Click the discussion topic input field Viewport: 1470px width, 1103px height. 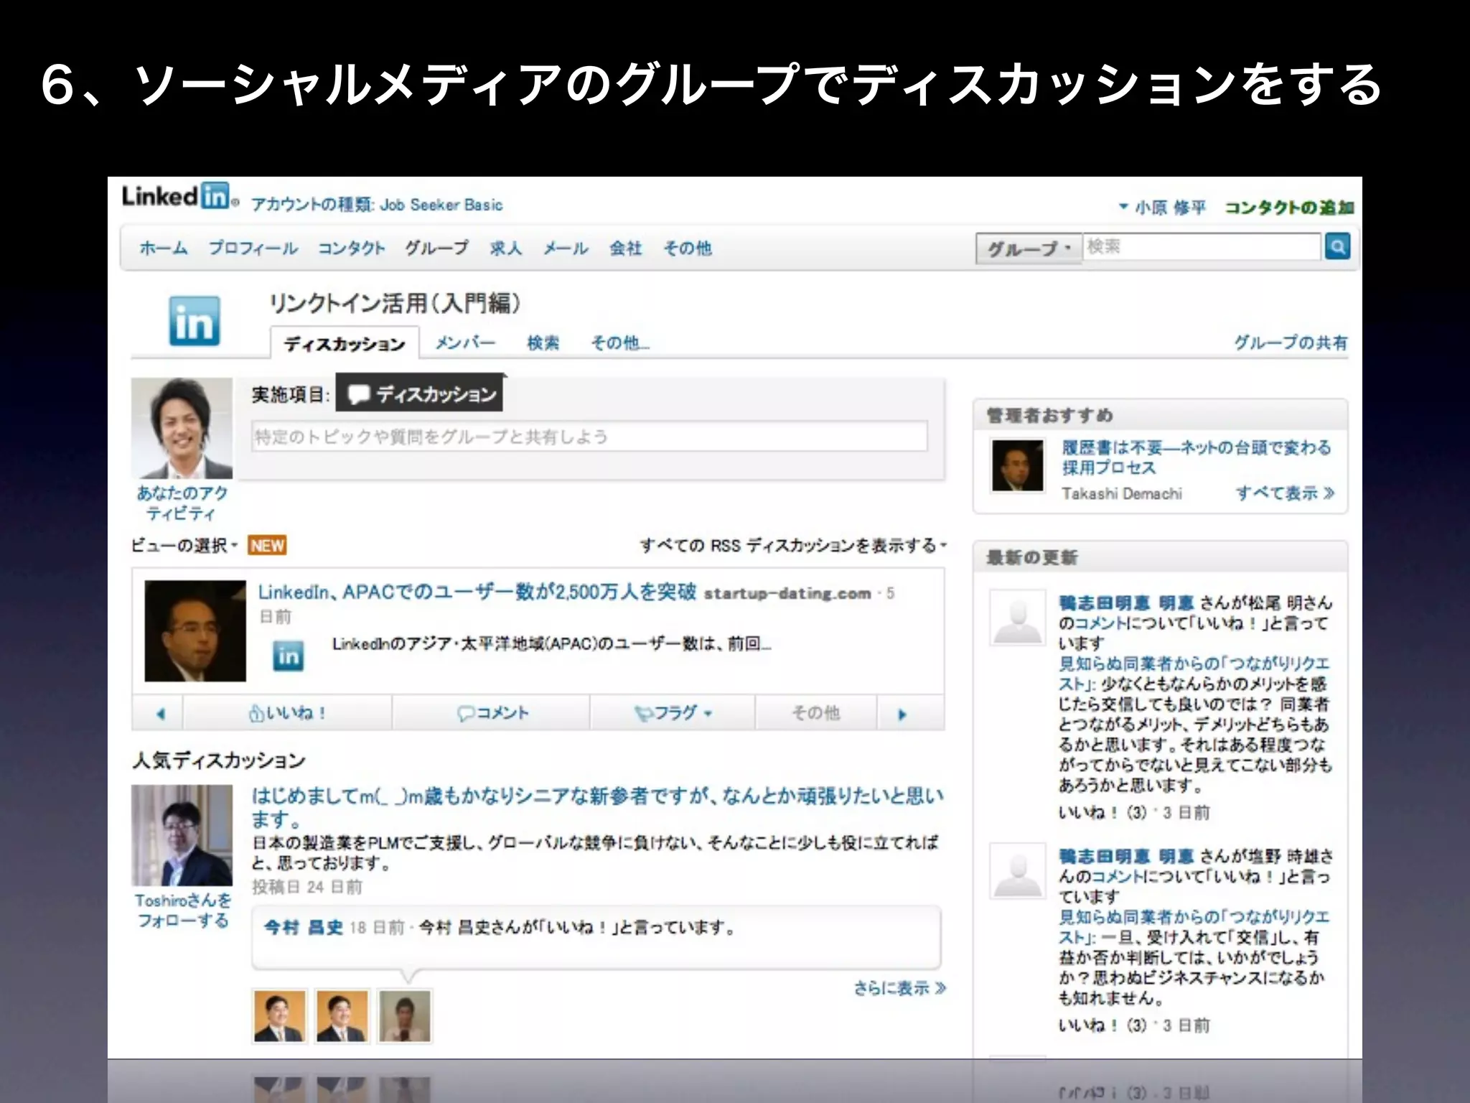click(589, 437)
